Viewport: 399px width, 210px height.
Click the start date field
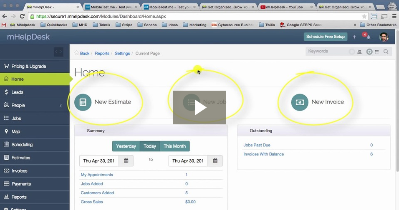click(99, 161)
